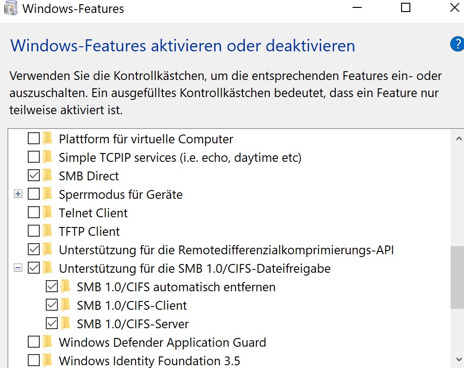
Task: Check Windows Identity Foundation 3.5 checkbox
Action: click(x=34, y=360)
